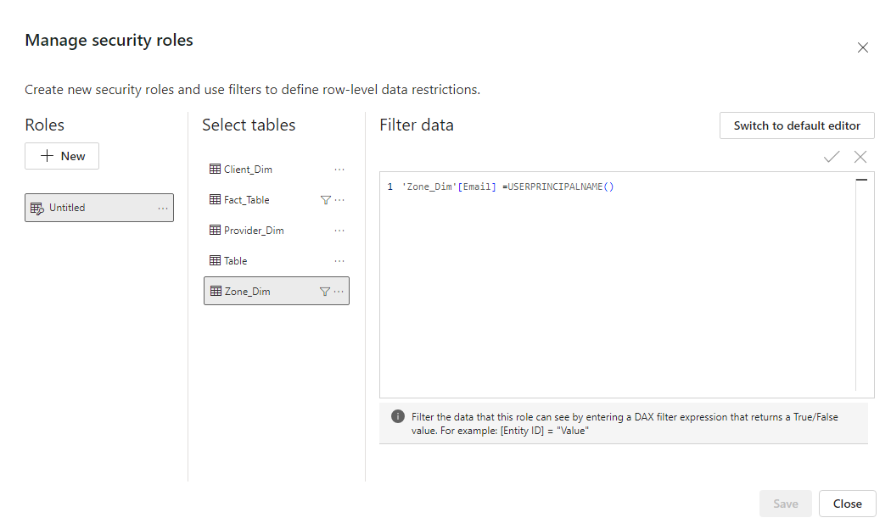Select the Fact_Table table

coord(276,200)
